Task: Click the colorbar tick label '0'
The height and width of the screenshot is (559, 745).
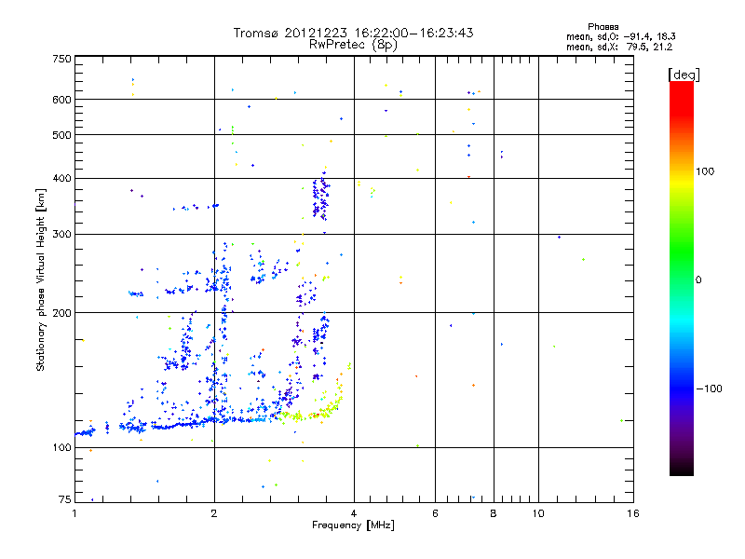Action: tap(698, 280)
